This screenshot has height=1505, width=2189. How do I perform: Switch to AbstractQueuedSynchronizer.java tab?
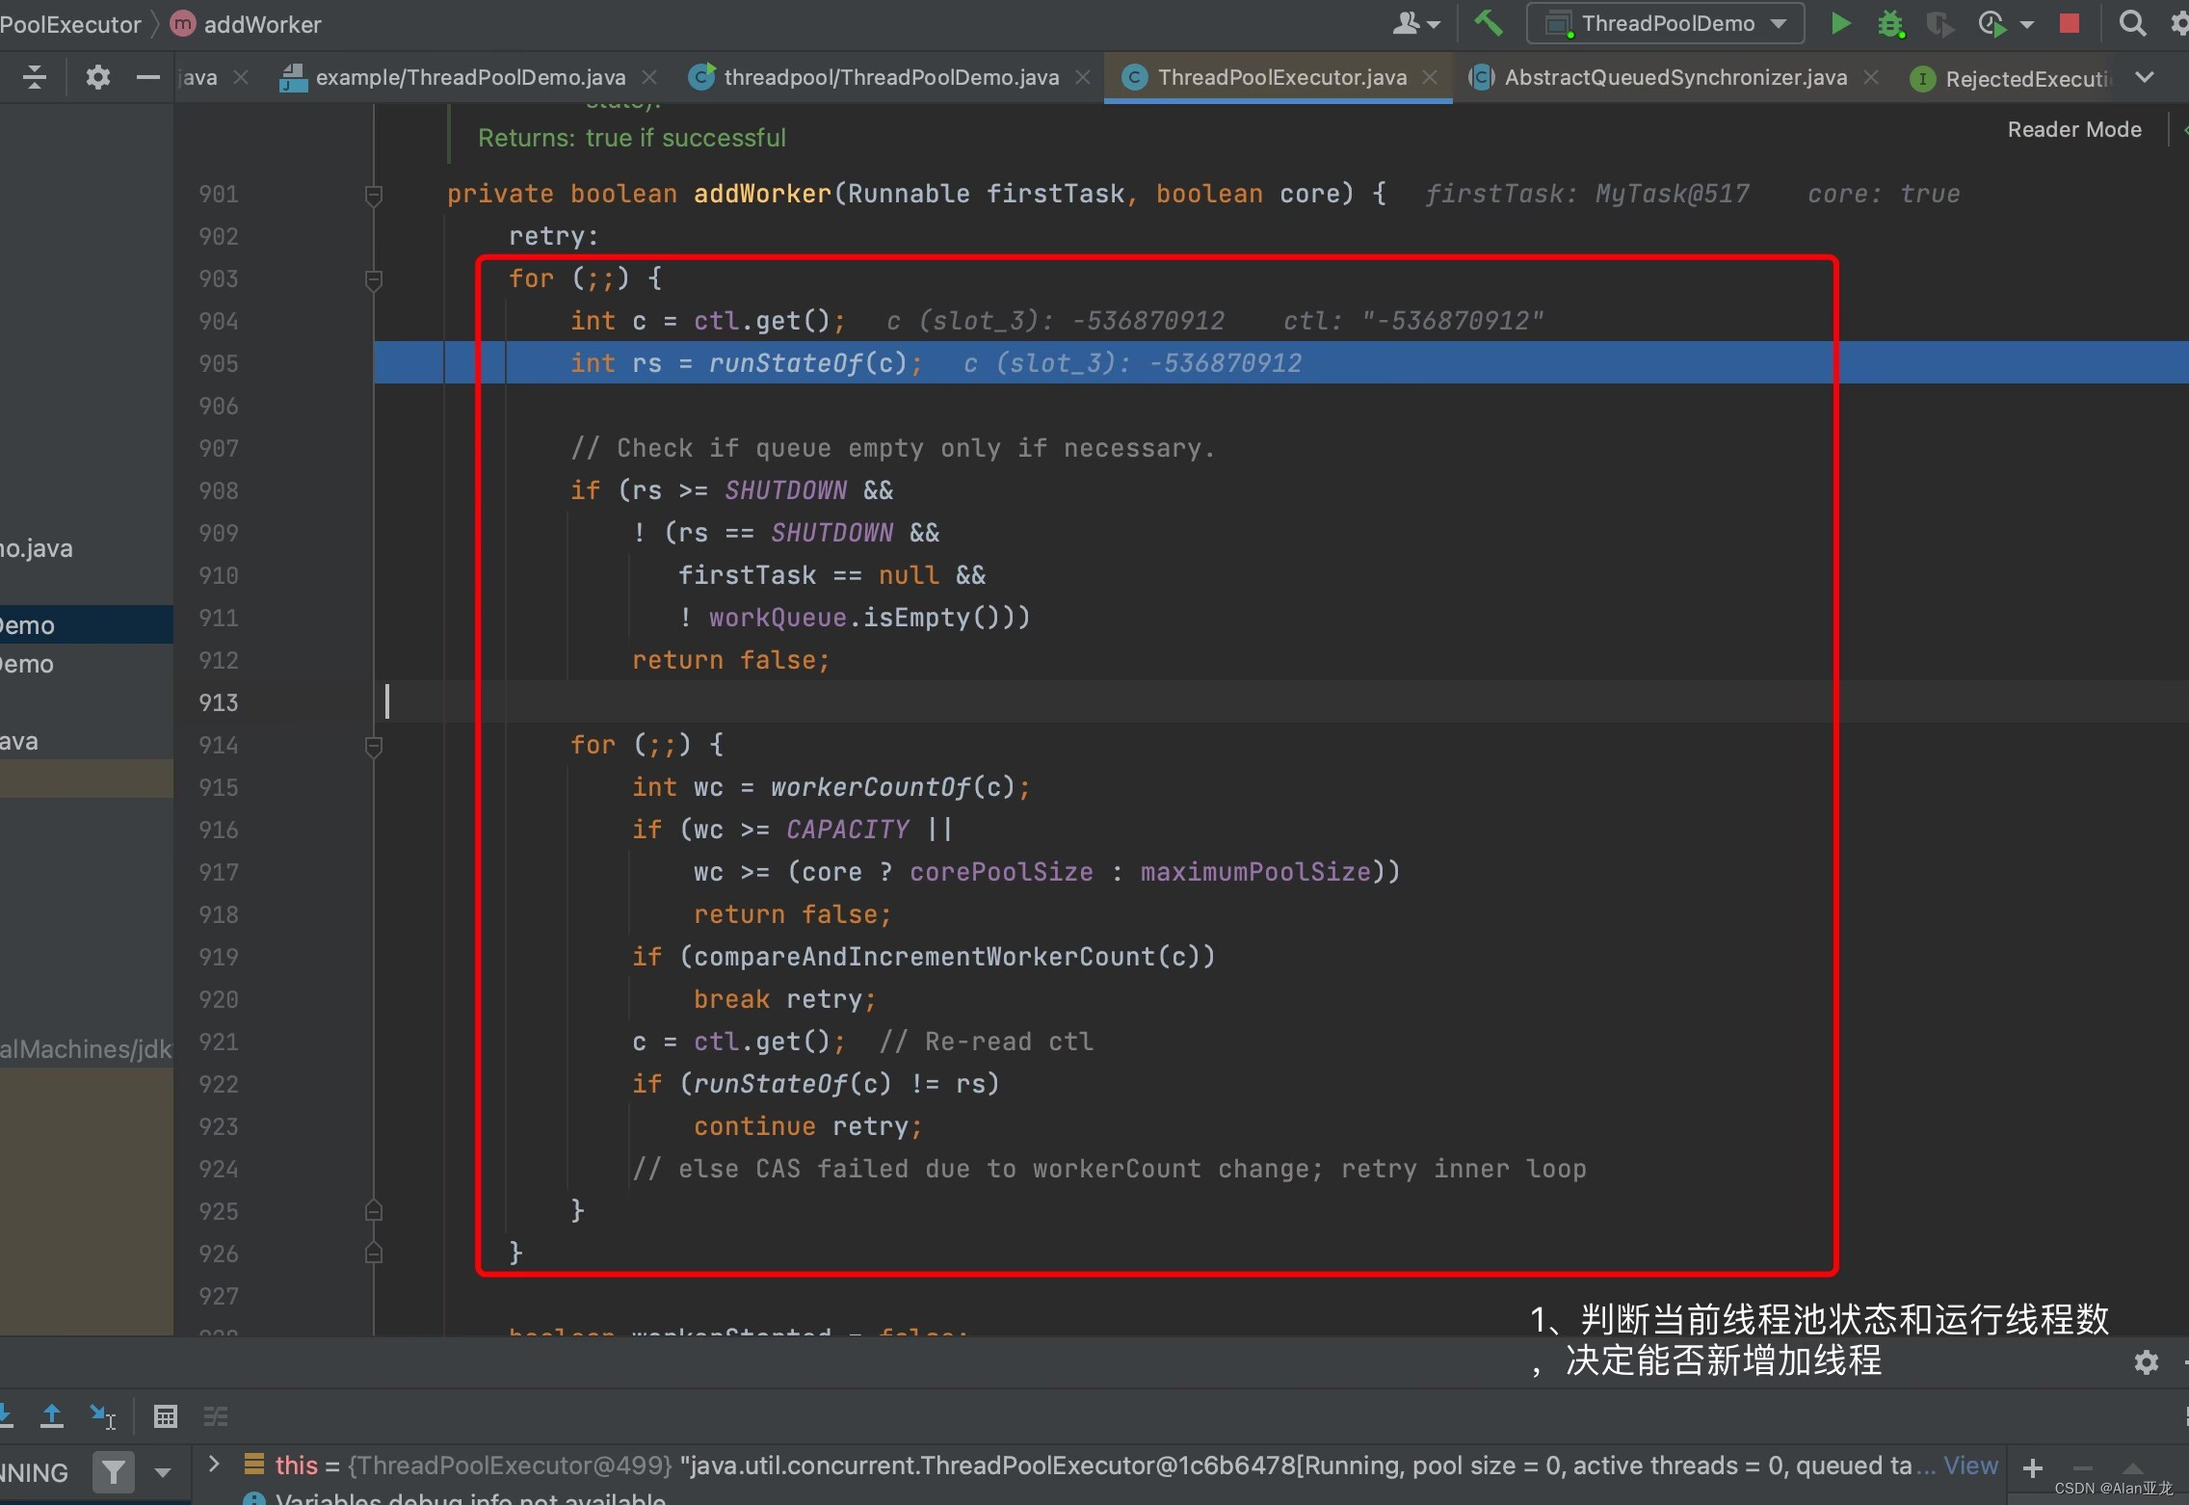pos(1675,77)
